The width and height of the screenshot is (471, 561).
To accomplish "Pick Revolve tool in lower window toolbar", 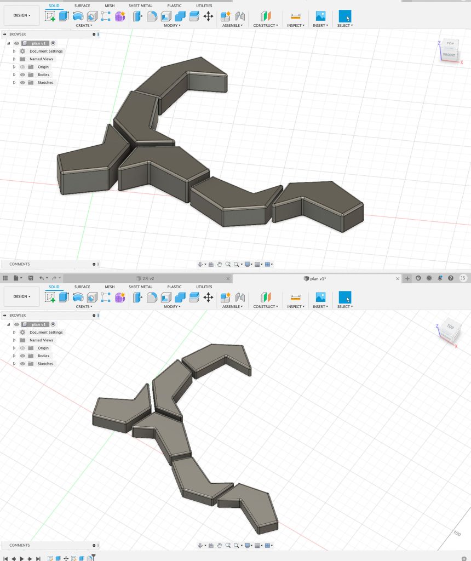I will click(78, 297).
